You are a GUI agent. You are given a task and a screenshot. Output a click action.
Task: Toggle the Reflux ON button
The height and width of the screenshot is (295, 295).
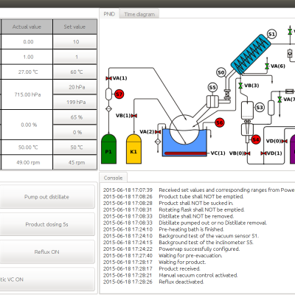[46, 252]
